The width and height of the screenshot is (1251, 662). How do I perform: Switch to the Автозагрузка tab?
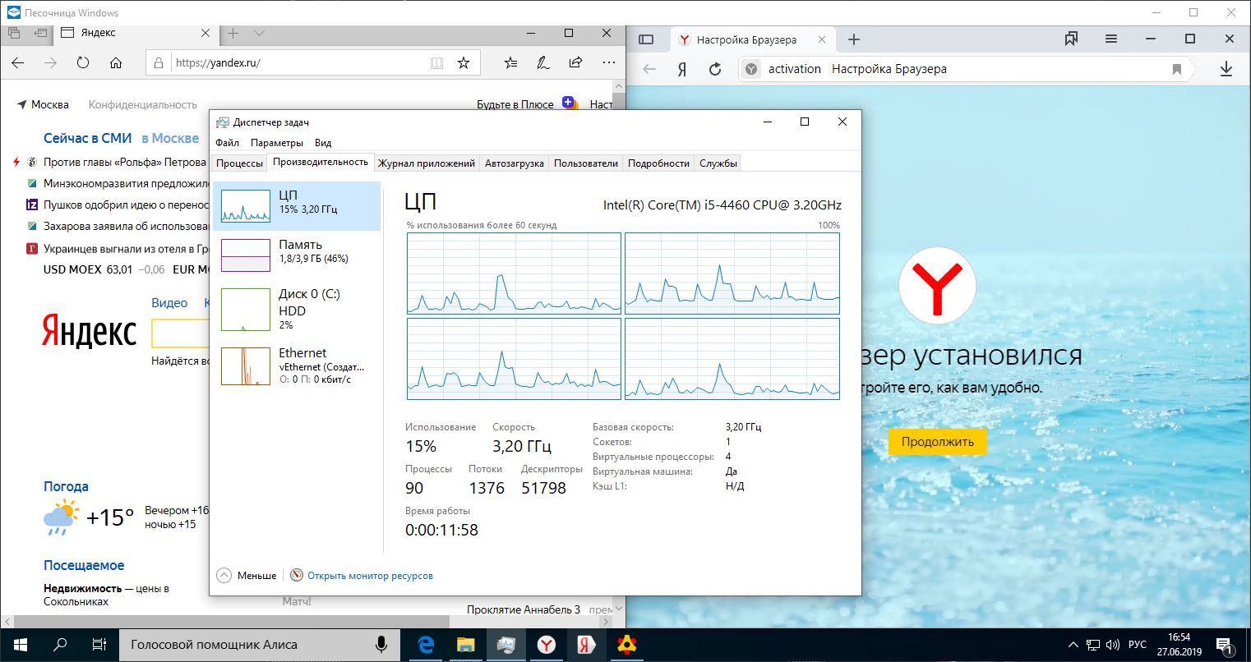515,163
